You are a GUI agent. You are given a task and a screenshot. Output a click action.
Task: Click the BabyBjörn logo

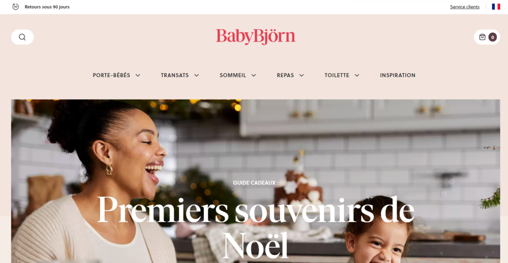256,37
